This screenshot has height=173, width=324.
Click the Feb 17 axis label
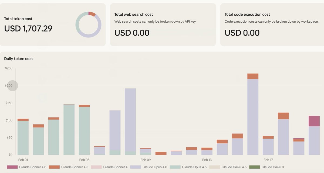tap(268, 160)
